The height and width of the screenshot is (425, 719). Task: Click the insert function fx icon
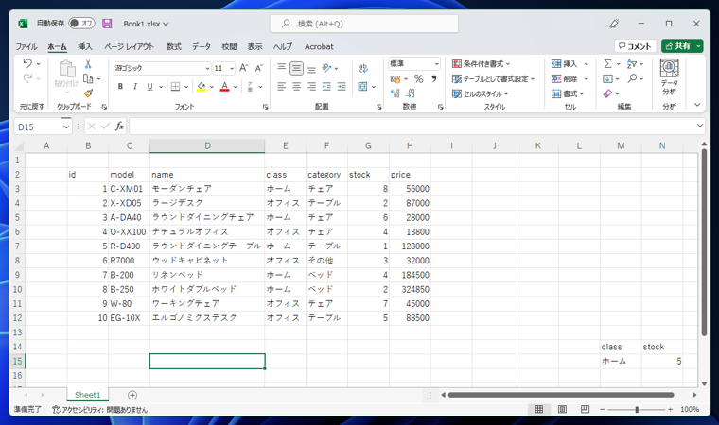coord(119,126)
